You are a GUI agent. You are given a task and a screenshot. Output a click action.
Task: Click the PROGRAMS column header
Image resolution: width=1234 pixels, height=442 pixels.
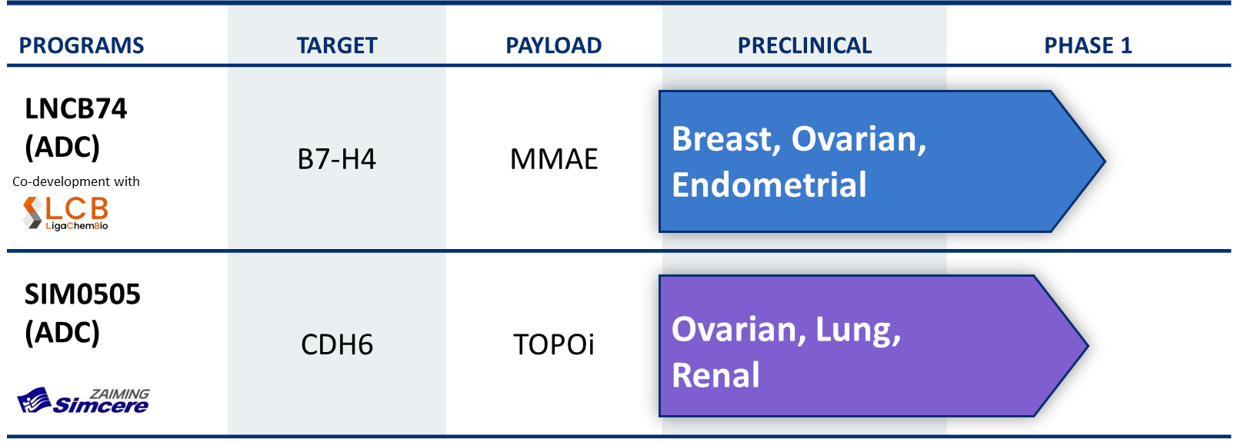click(82, 45)
